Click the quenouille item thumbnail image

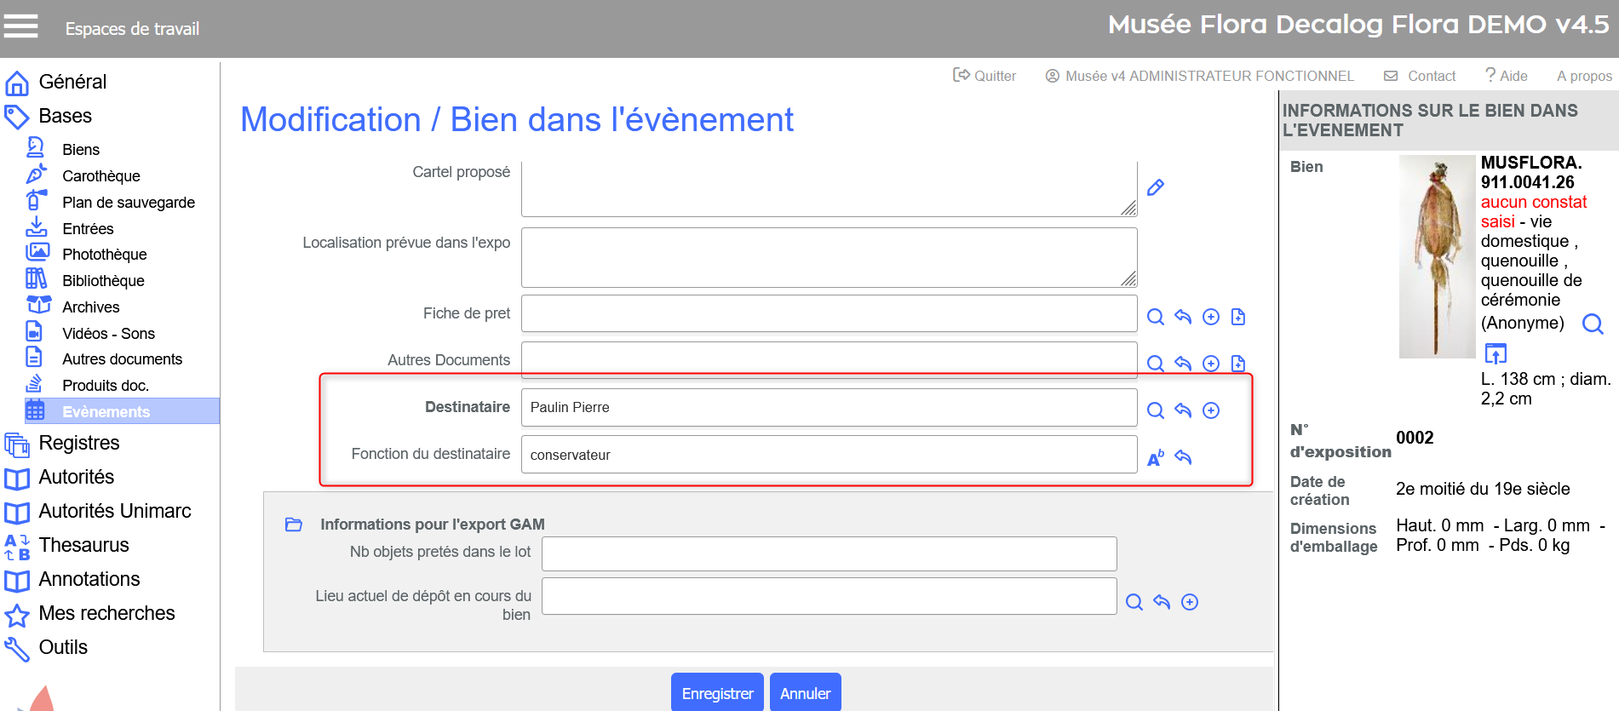click(1437, 256)
